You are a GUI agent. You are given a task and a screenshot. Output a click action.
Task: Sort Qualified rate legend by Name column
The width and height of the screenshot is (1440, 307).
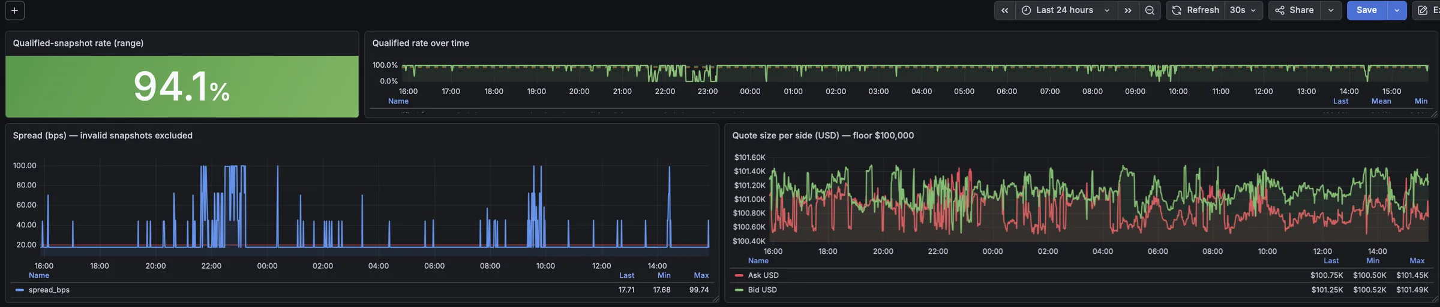398,101
